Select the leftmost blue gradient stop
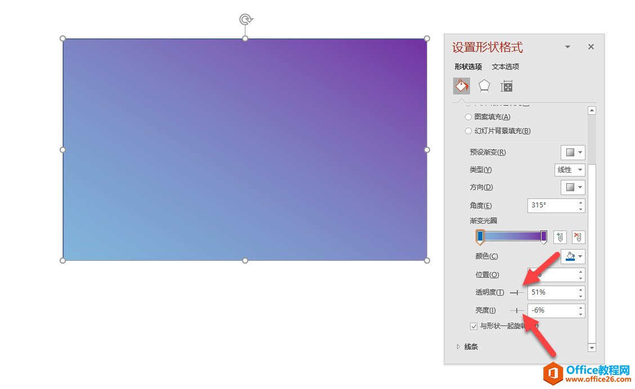 (480, 237)
